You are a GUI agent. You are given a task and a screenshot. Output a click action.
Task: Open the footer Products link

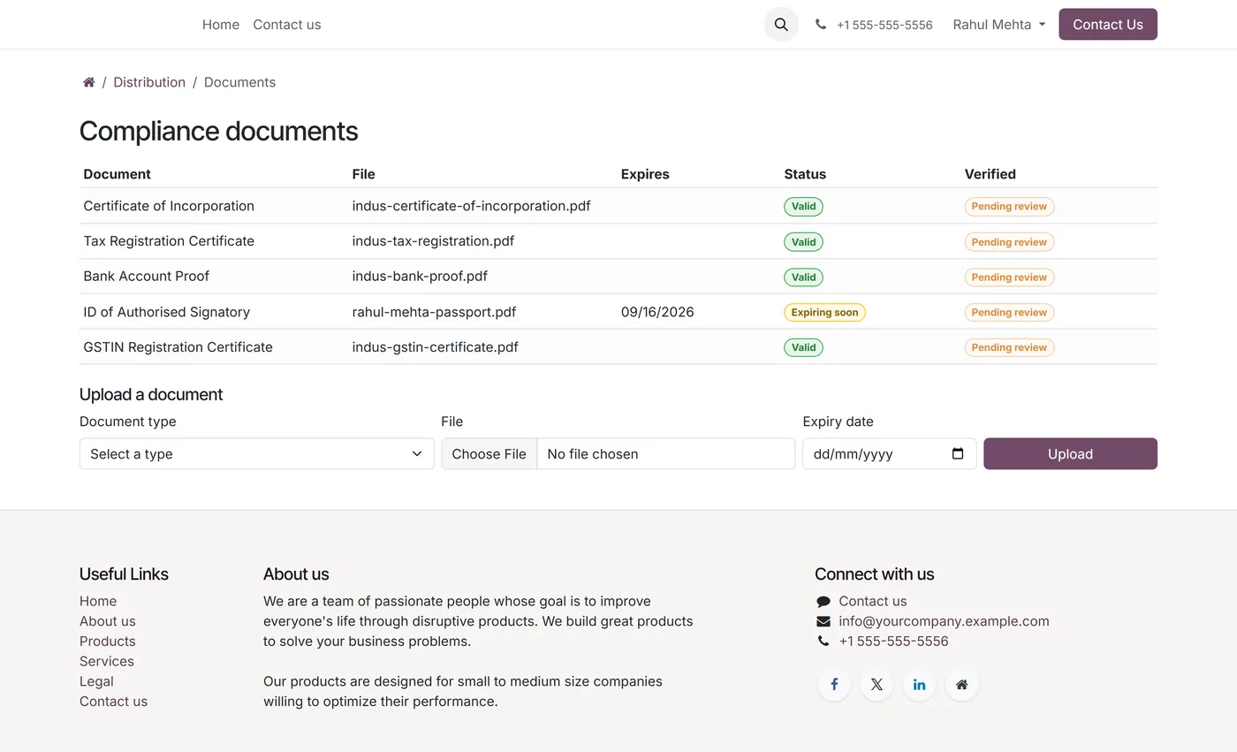[108, 642]
